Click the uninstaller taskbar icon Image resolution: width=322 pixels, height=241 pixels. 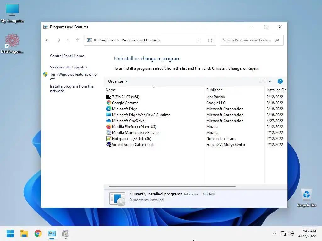65,233
